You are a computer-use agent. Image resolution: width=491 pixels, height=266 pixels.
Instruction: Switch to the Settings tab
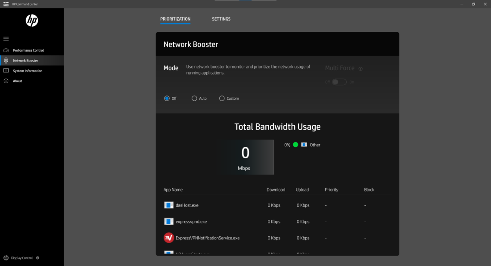coord(221,19)
